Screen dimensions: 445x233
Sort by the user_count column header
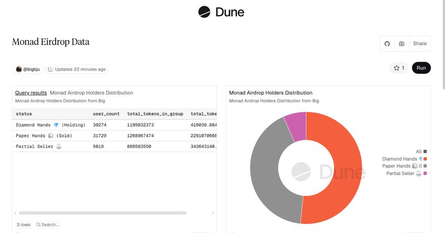pyautogui.click(x=106, y=114)
